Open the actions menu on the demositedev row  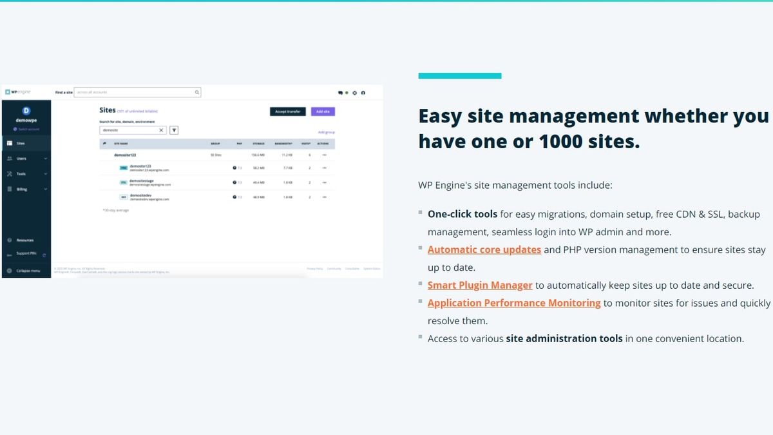tap(324, 197)
